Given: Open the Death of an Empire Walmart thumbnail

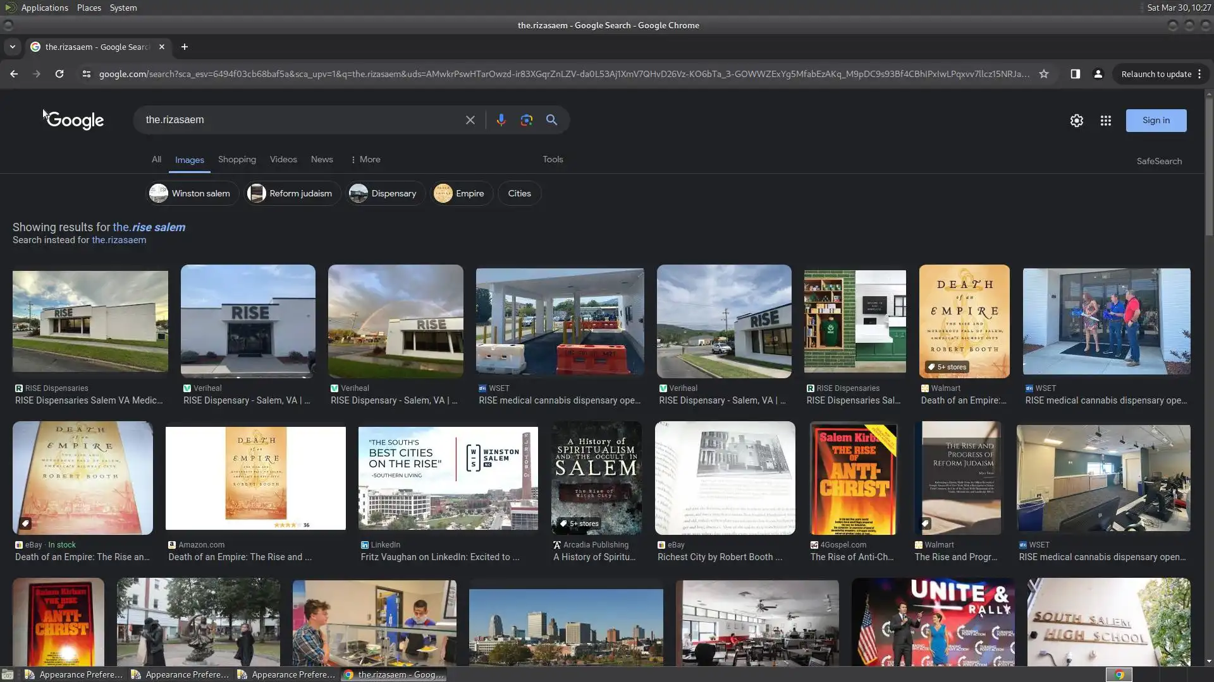Looking at the screenshot, I should 964,321.
